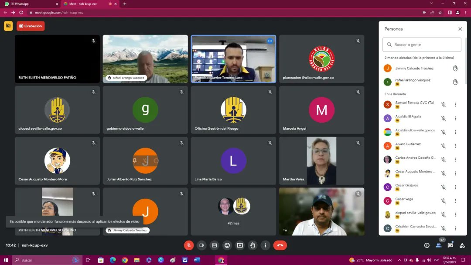Open a new browser tab
This screenshot has height=265, width=471.
(125, 4)
